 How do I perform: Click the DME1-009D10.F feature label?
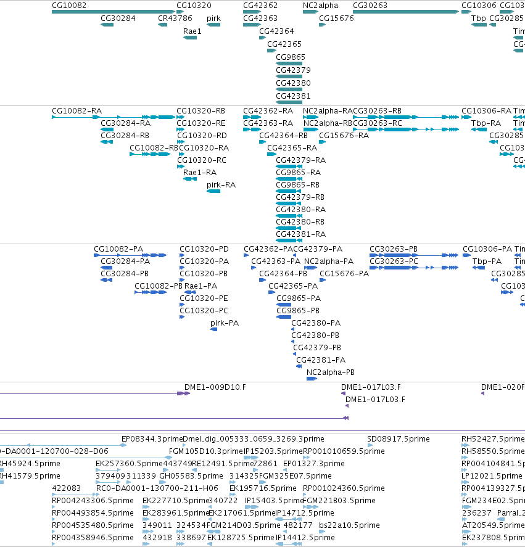pos(215,387)
